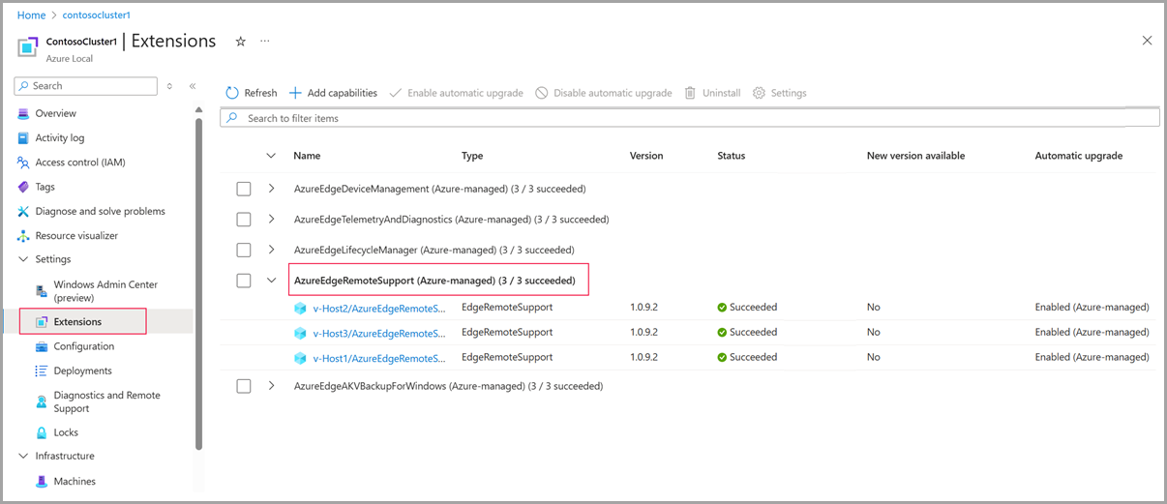Screen dimensions: 1167x504
Task: Click the Configuration icon in sidebar
Action: [x=42, y=346]
